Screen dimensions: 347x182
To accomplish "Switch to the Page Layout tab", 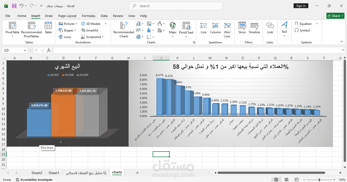I will click(67, 16).
